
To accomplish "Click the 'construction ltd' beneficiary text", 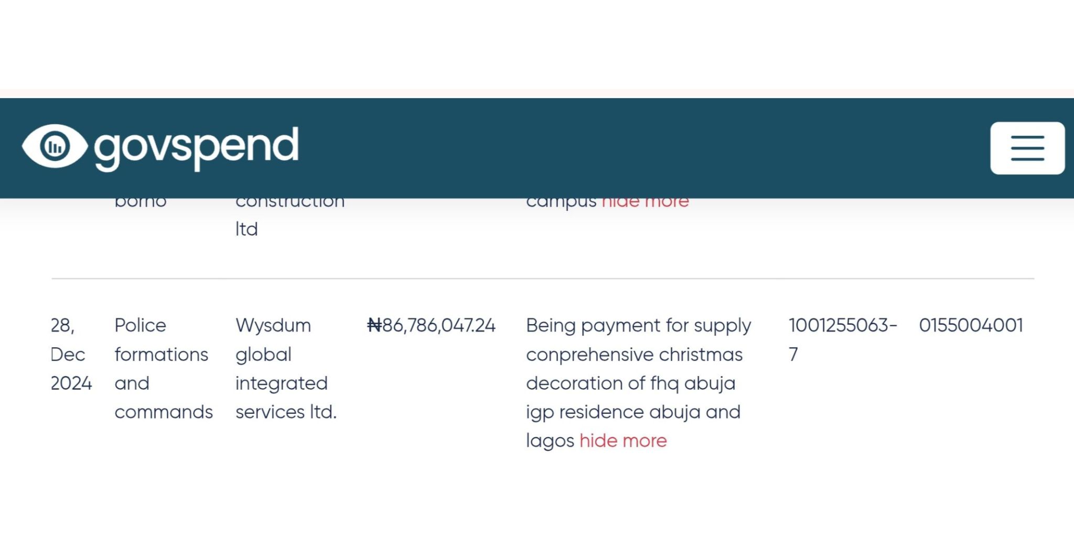I will (290, 218).
